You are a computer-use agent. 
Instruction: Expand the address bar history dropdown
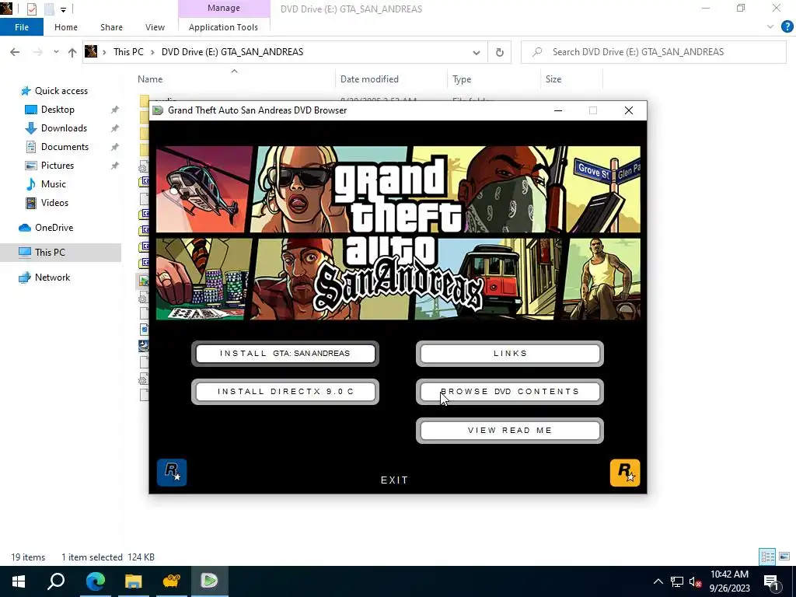[x=477, y=52]
